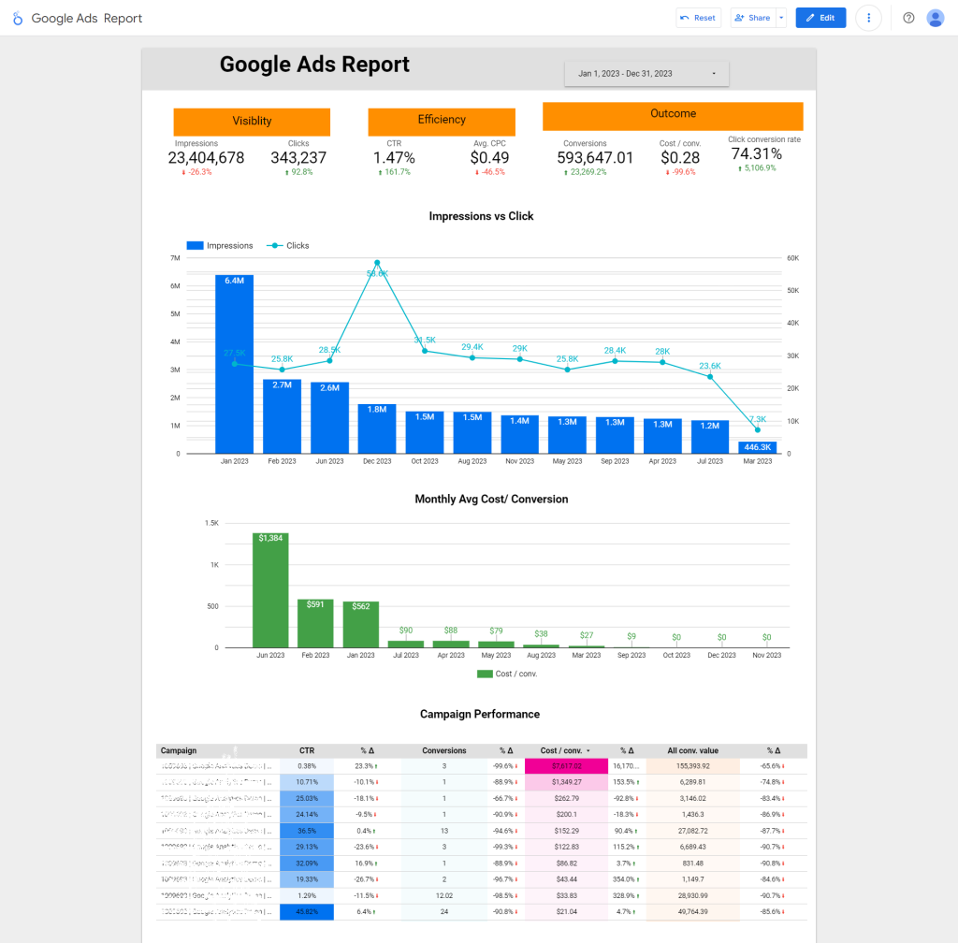Click the Conversions cell showing 12.02
958x943 pixels.
pyautogui.click(x=444, y=896)
